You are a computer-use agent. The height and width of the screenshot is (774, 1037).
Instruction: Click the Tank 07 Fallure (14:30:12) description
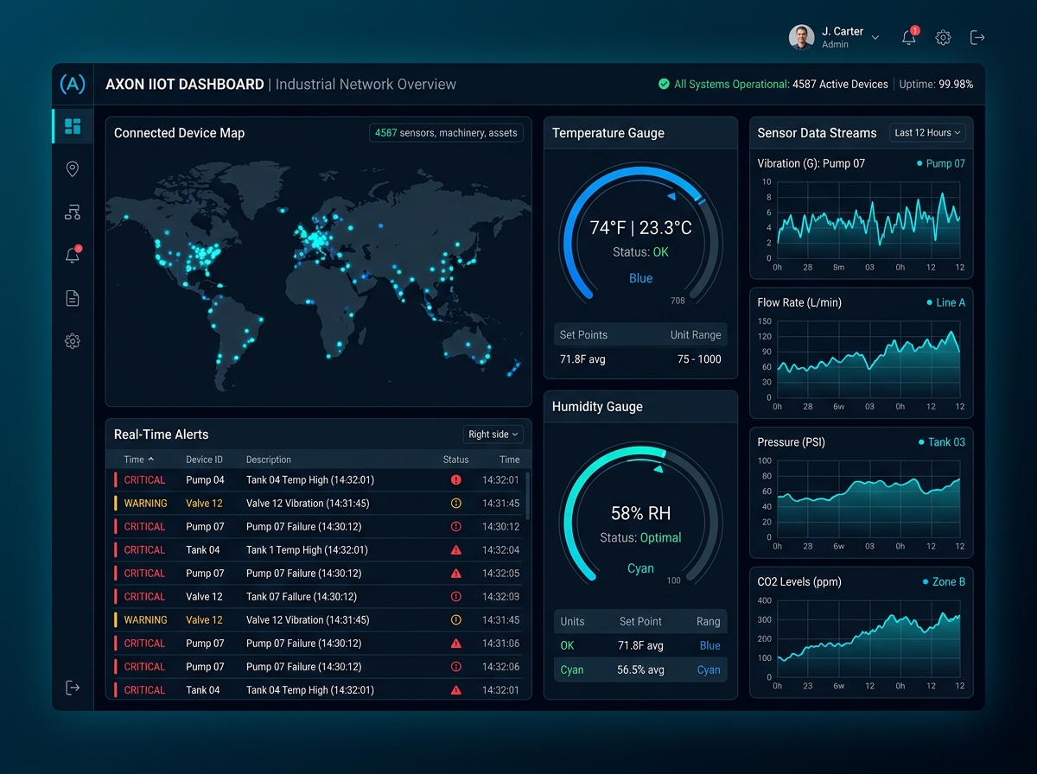(302, 597)
